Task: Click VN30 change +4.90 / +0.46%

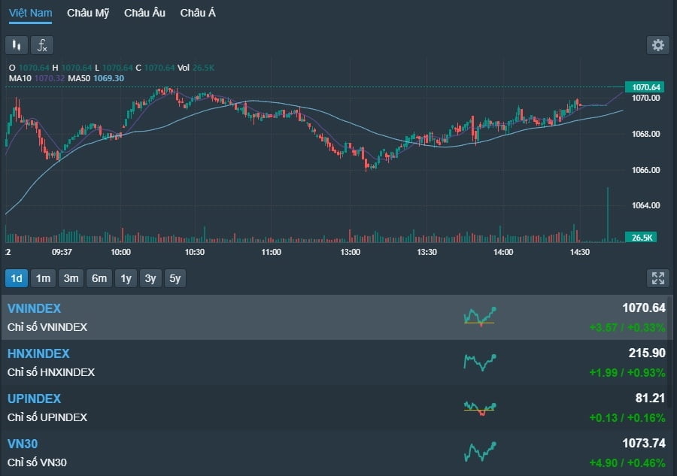Action: (627, 462)
